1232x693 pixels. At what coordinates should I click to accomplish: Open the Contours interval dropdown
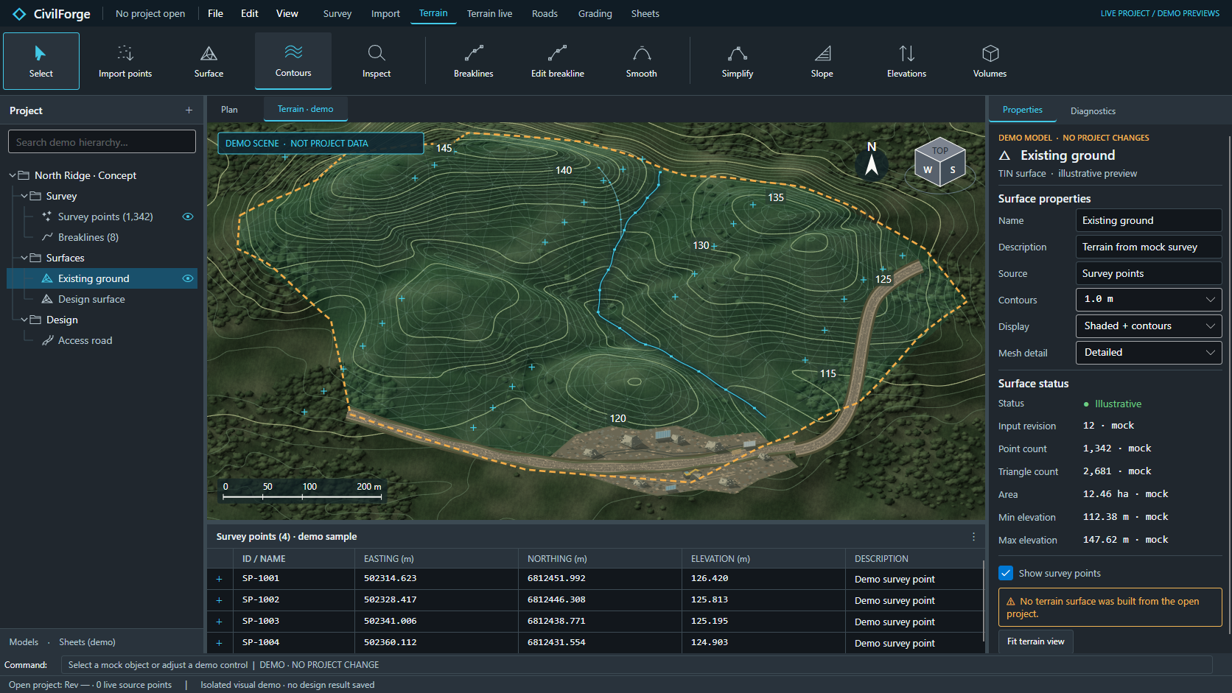[x=1149, y=300]
